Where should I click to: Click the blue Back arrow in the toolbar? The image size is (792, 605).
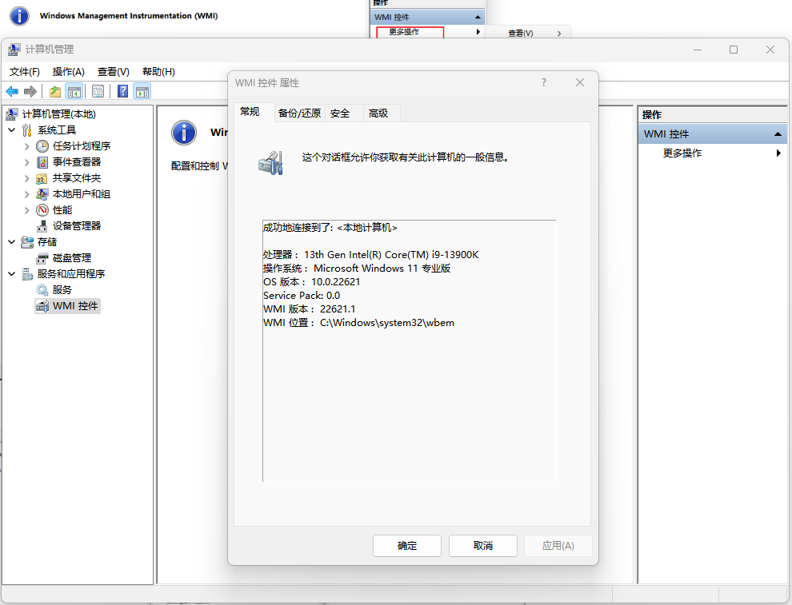click(x=12, y=91)
